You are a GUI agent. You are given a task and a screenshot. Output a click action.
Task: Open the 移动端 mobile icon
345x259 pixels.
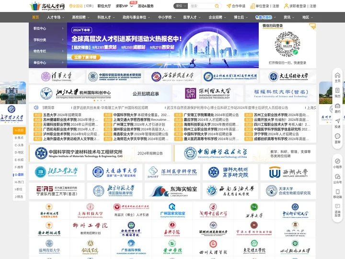[x=337, y=191]
